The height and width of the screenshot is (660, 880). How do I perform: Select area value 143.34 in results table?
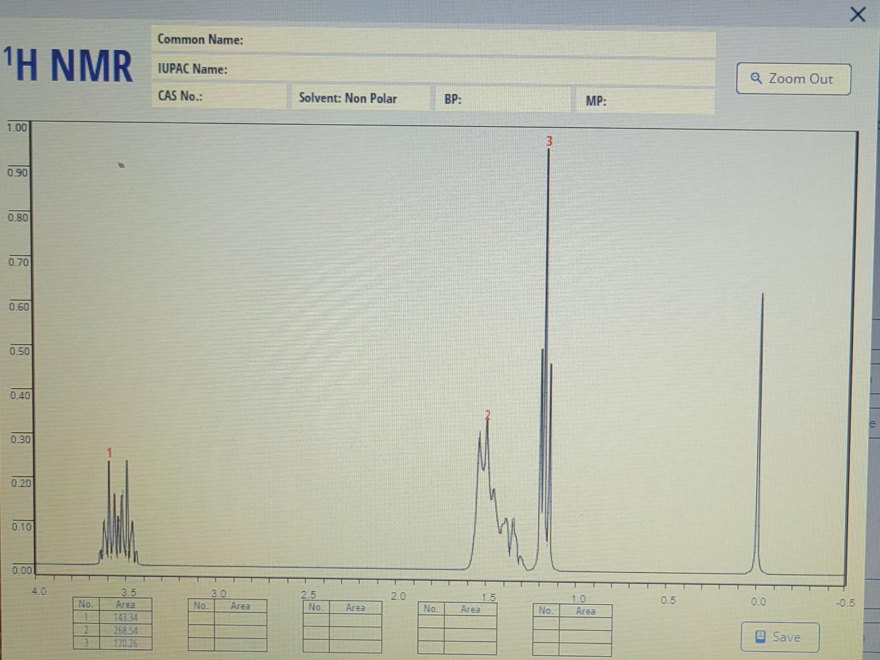click(125, 617)
